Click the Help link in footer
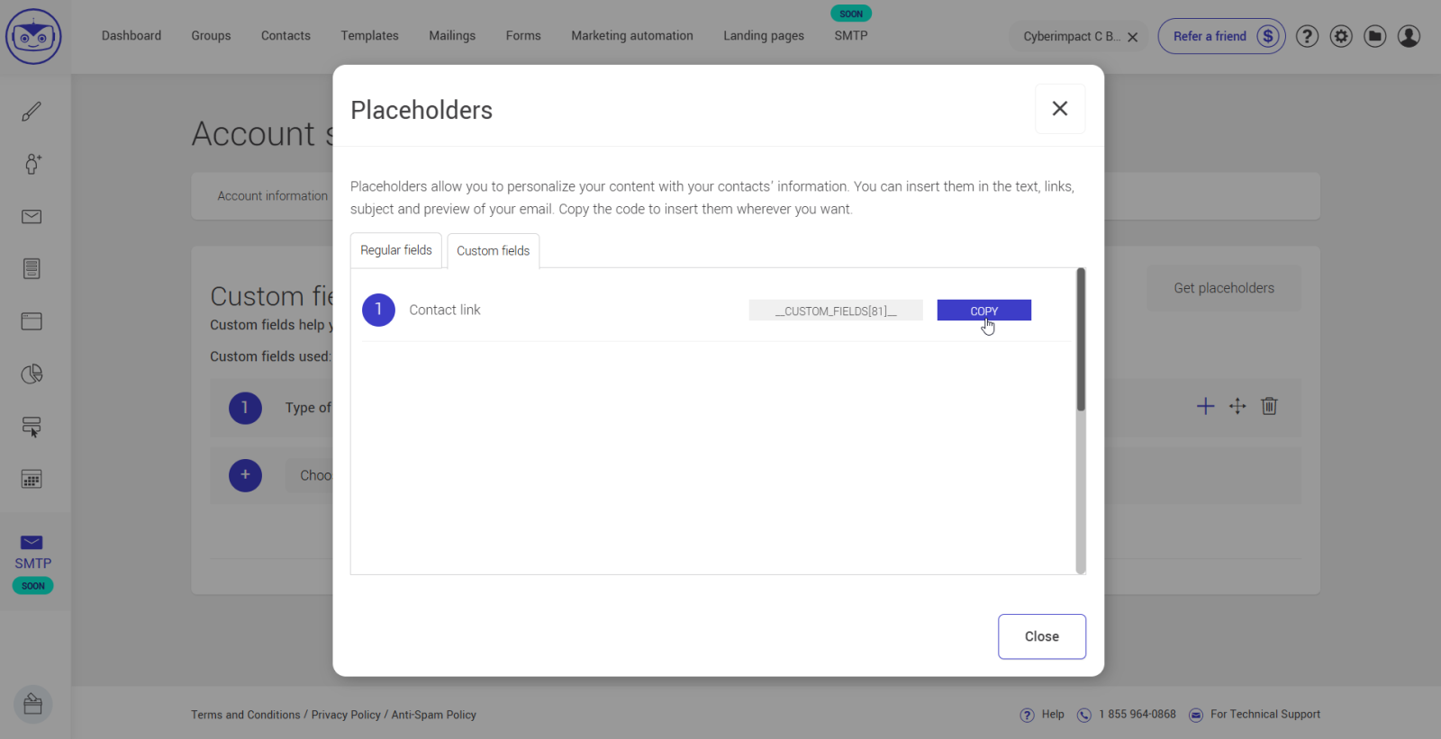Viewport: 1441px width, 739px height. pos(1053,714)
